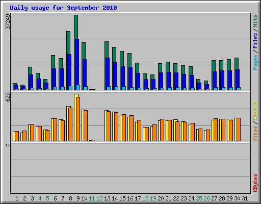Click the day 22 axis label
Screen dimensions: 261x204
coord(176,198)
